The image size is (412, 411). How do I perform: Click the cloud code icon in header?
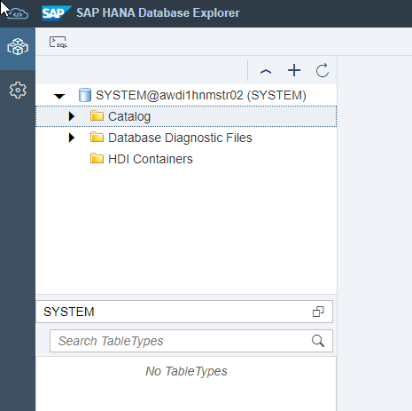(x=18, y=14)
